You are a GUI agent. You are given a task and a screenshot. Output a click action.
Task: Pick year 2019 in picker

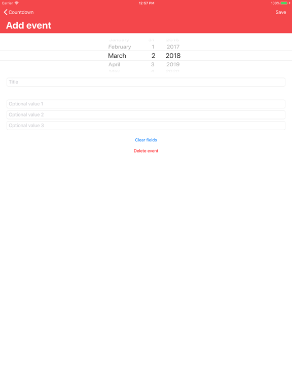pyautogui.click(x=173, y=64)
